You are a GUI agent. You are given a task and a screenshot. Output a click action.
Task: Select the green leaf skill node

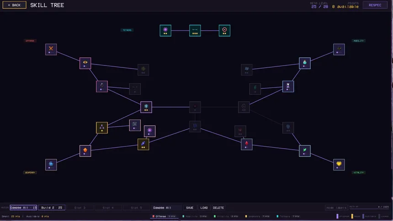pos(305,151)
